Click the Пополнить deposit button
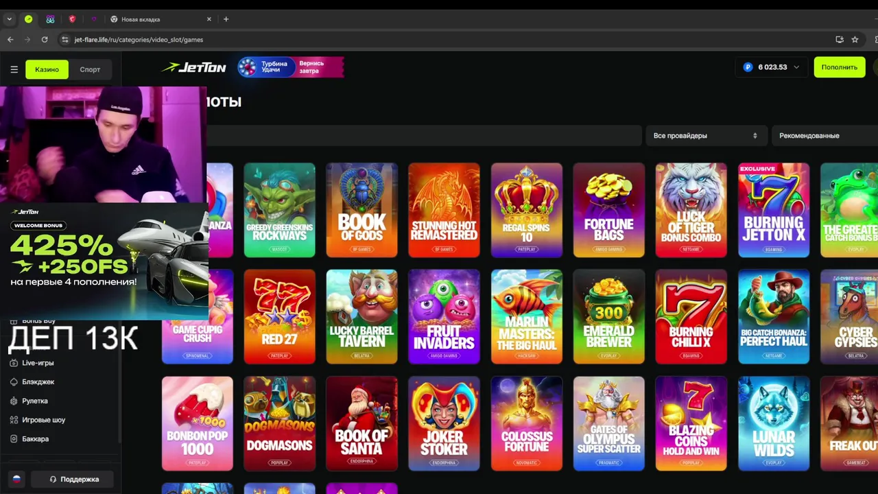The image size is (878, 494). (840, 67)
